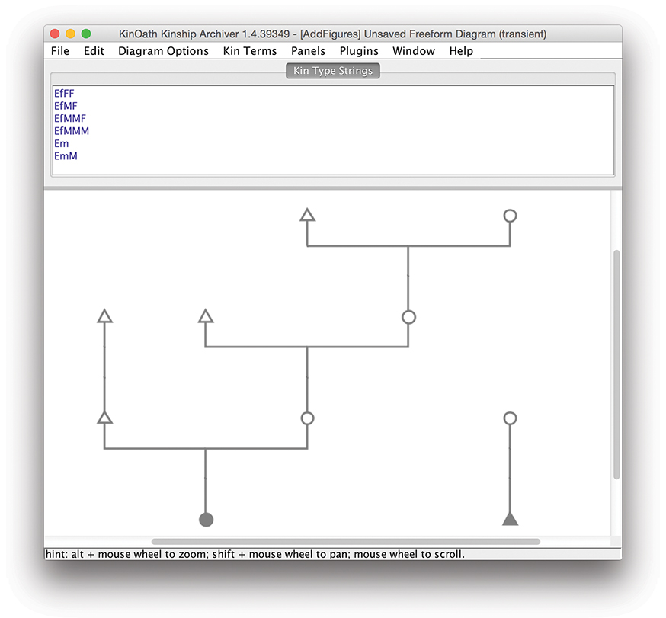This screenshot has width=666, height=618.
Task: Open the Panels menu
Action: (308, 51)
